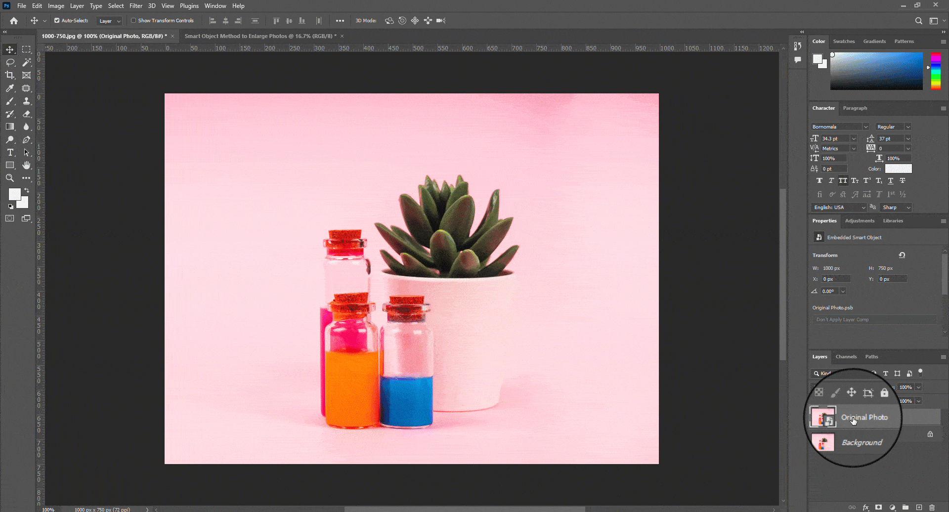The width and height of the screenshot is (949, 512).
Task: Click the Embedded Smart Object button
Action: [819, 237]
